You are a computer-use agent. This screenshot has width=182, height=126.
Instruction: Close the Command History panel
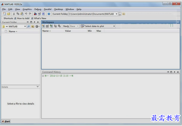(178, 72)
